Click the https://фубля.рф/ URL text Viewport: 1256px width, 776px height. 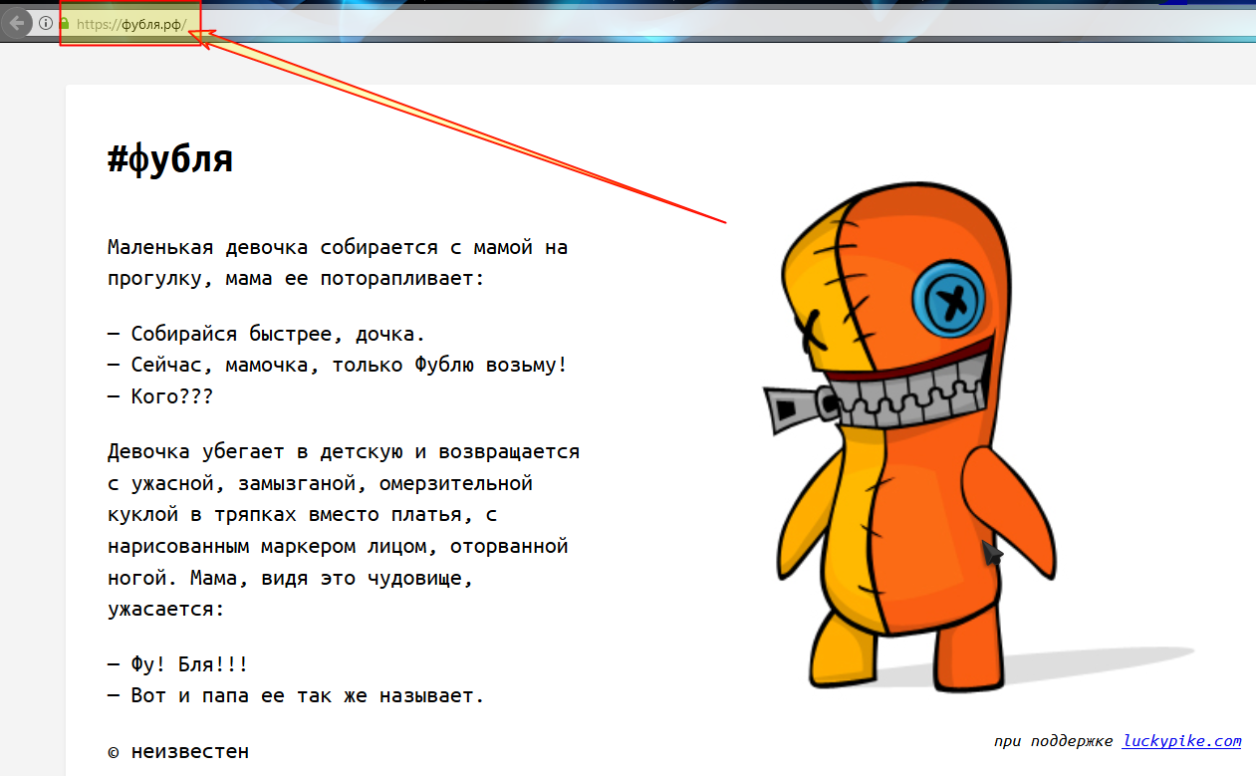coord(130,24)
